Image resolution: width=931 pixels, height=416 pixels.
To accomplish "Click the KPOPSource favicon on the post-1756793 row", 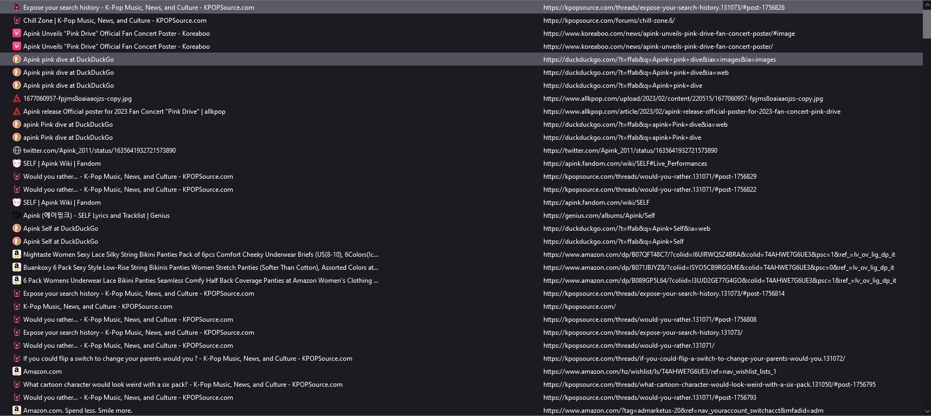I will (x=17, y=398).
